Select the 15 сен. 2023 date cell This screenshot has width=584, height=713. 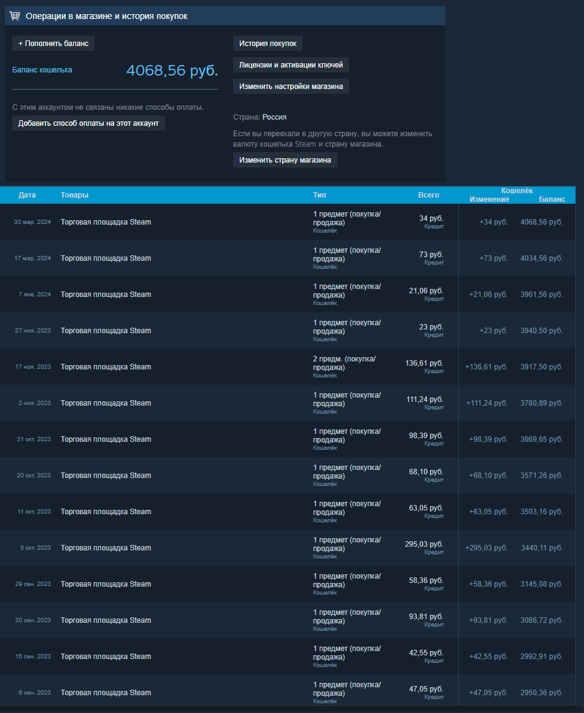coord(33,657)
